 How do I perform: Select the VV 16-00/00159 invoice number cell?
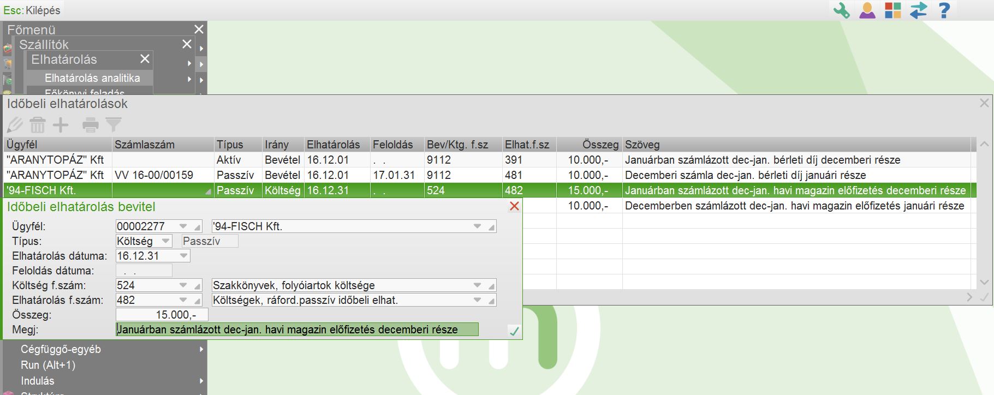tap(164, 175)
